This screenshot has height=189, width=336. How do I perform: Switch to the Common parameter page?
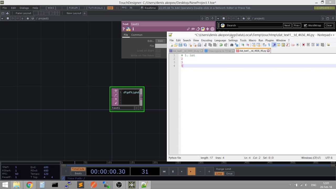click(137, 35)
